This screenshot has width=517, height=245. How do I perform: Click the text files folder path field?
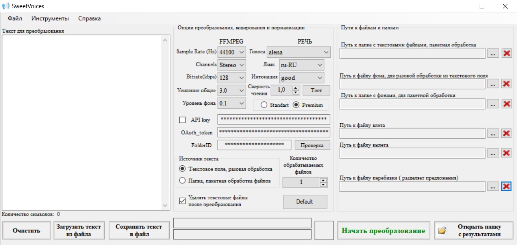click(413, 53)
